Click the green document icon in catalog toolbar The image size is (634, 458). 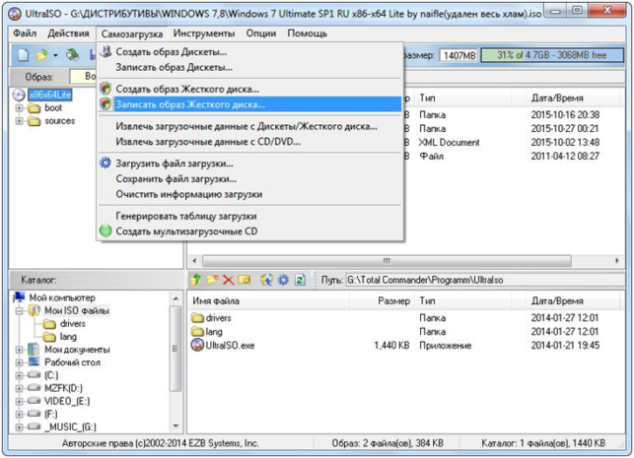300,280
